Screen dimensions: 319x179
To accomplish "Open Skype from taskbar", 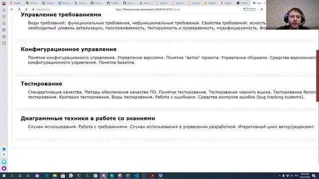I will 112,176.
